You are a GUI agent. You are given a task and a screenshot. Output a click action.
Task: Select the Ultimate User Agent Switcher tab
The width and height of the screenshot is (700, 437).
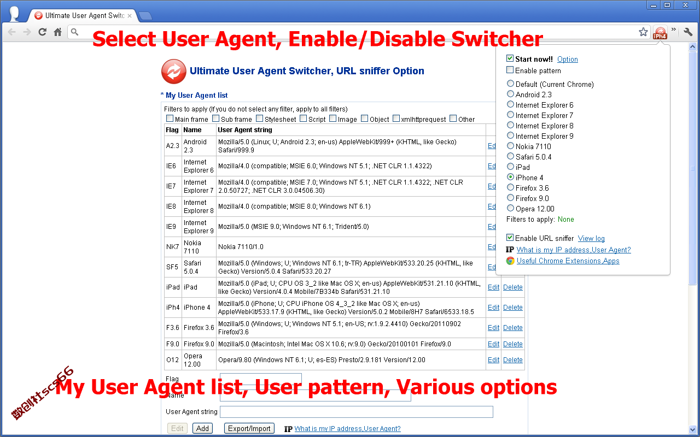coord(82,16)
